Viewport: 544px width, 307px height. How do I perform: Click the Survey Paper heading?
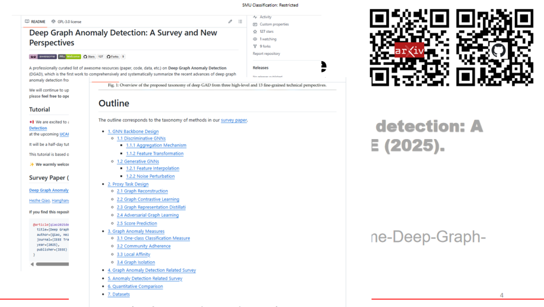49,178
